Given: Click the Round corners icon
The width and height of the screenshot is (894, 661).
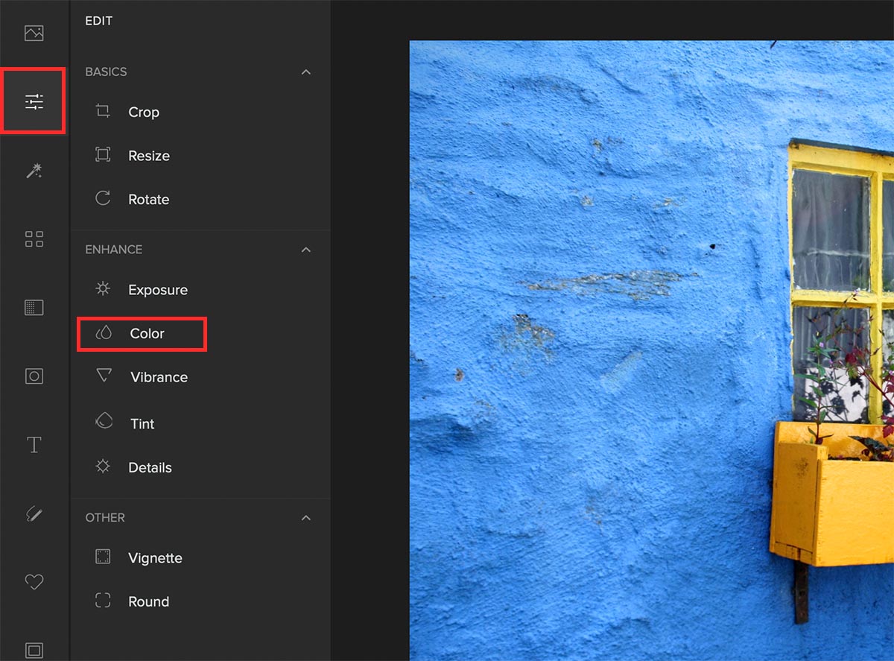Looking at the screenshot, I should click(103, 600).
